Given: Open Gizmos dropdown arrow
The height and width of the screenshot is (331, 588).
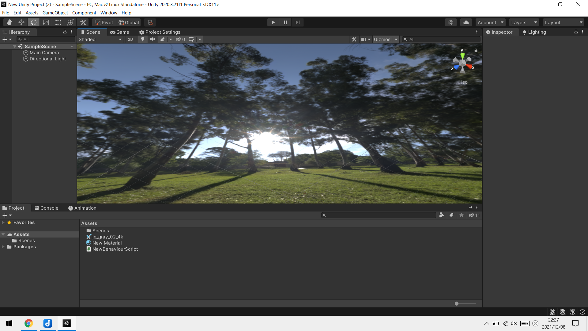Looking at the screenshot, I should pos(396,39).
